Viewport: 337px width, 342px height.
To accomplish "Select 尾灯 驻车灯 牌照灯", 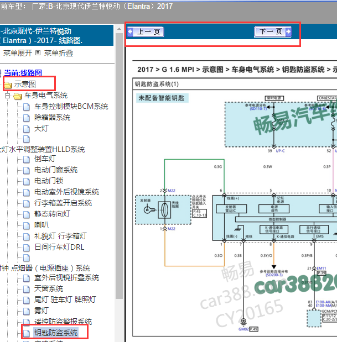I will click(65, 299).
